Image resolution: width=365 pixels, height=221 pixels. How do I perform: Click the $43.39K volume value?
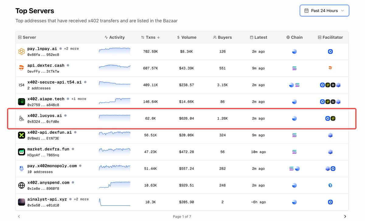pyautogui.click(x=186, y=68)
